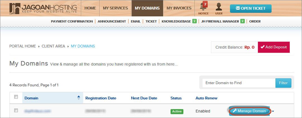
Task: Sort by Next Due Date column
Action: pyautogui.click(x=144, y=98)
